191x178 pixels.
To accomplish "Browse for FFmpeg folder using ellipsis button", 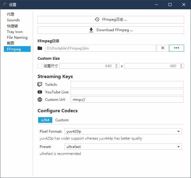I will [x=176, y=48].
